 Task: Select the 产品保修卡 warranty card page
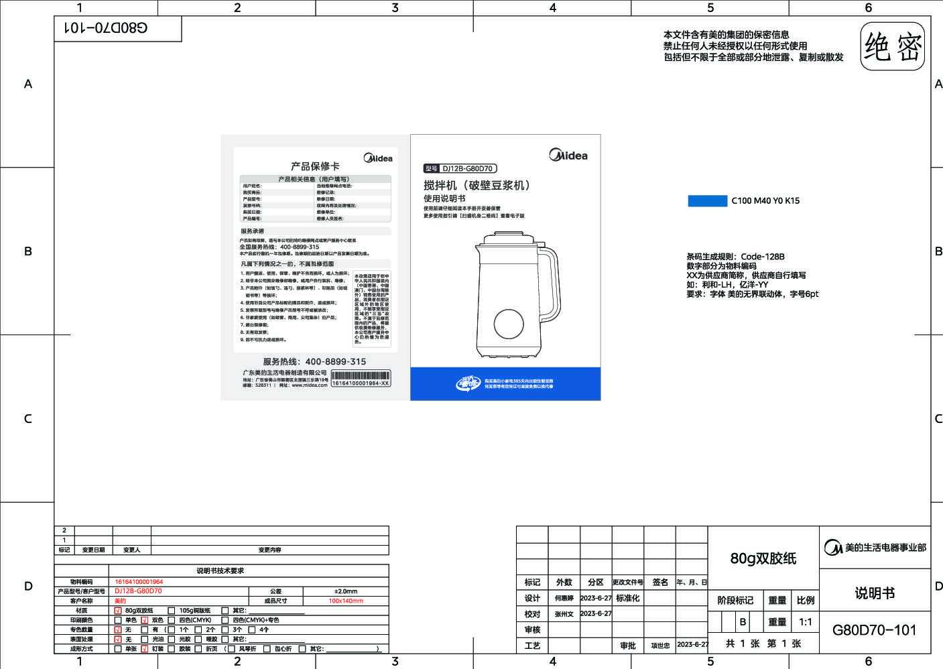click(315, 267)
